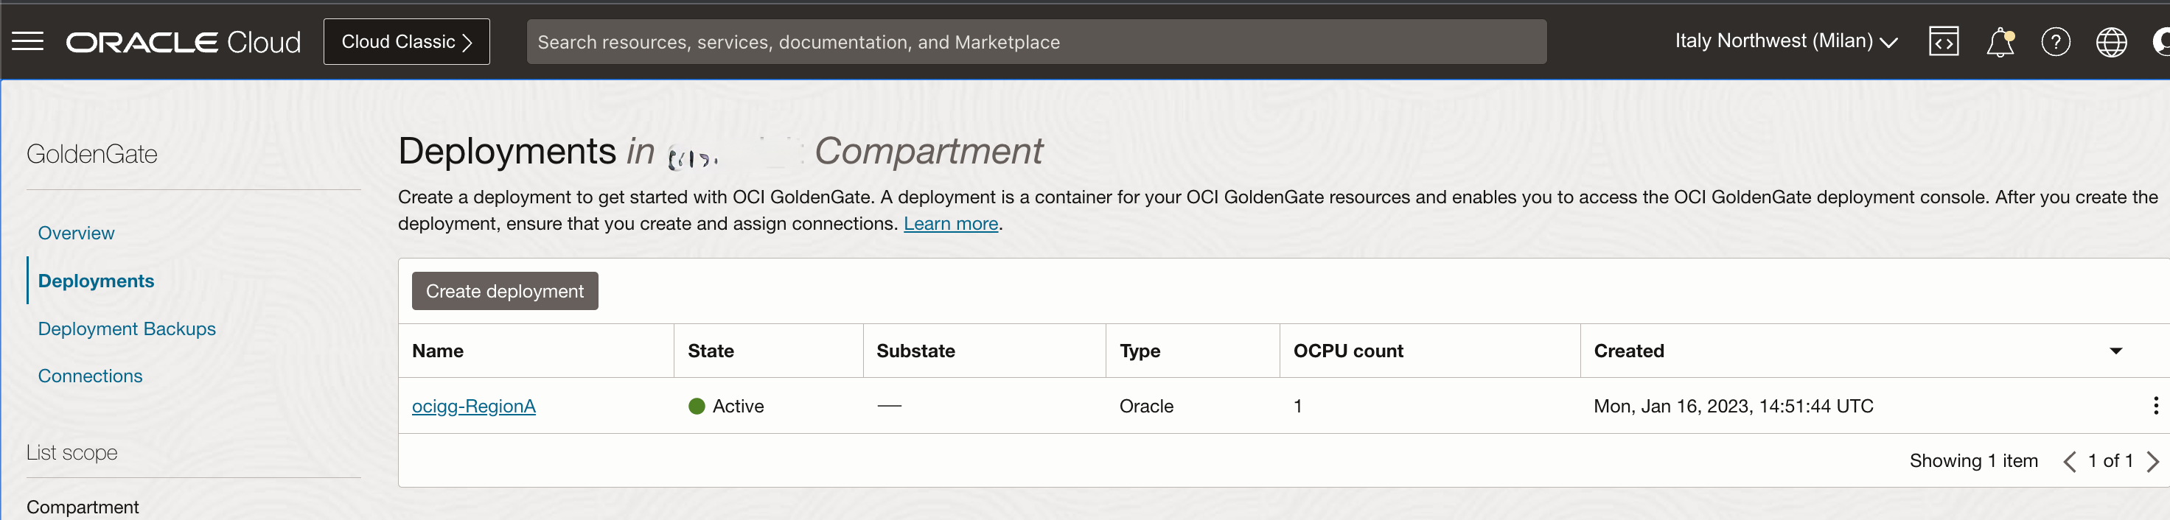
Task: Click the 1 of 1 page indicator
Action: (x=2110, y=461)
